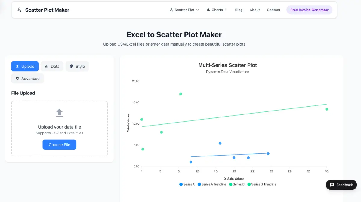Viewport: 361px width, 202px height.
Task: Expand the Scatter Plot dropdown chevron
Action: (198, 10)
